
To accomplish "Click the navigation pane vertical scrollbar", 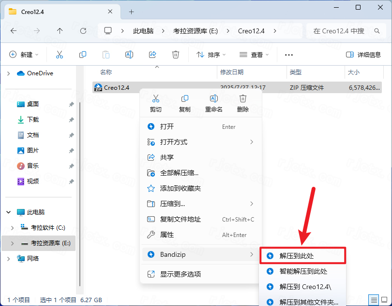I will [x=80, y=194].
